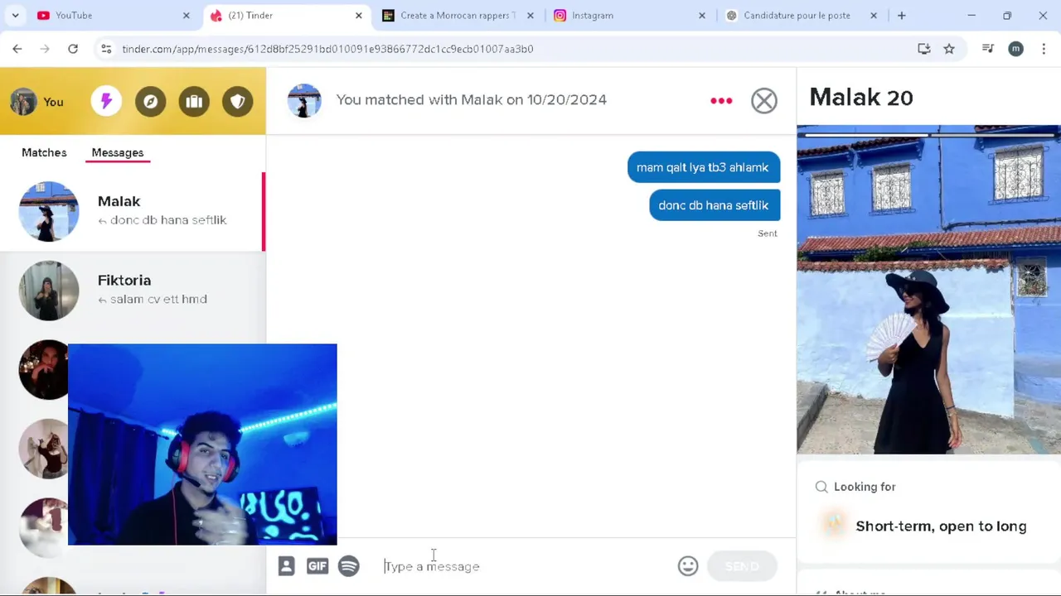This screenshot has width=1061, height=596.
Task: Open the Tinder Boost lightning icon
Action: 106,101
